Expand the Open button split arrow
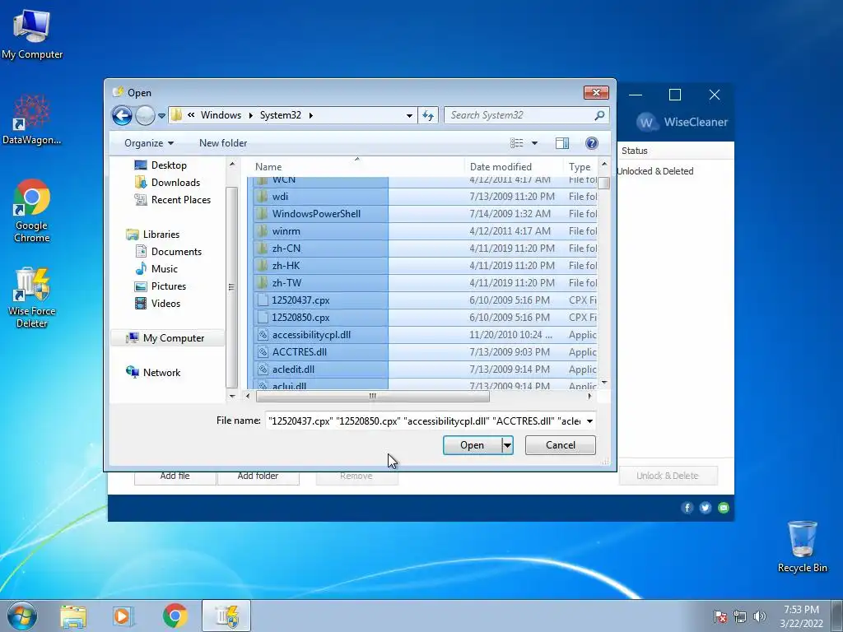This screenshot has width=843, height=632. tap(507, 445)
